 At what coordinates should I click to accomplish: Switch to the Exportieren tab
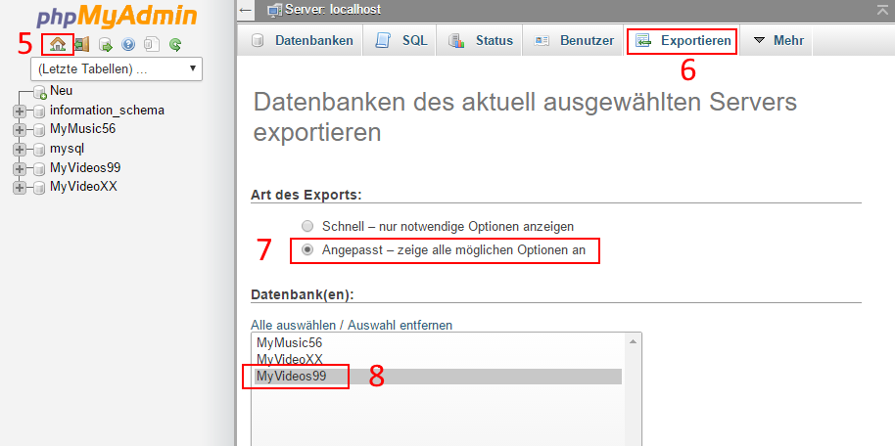coord(683,40)
